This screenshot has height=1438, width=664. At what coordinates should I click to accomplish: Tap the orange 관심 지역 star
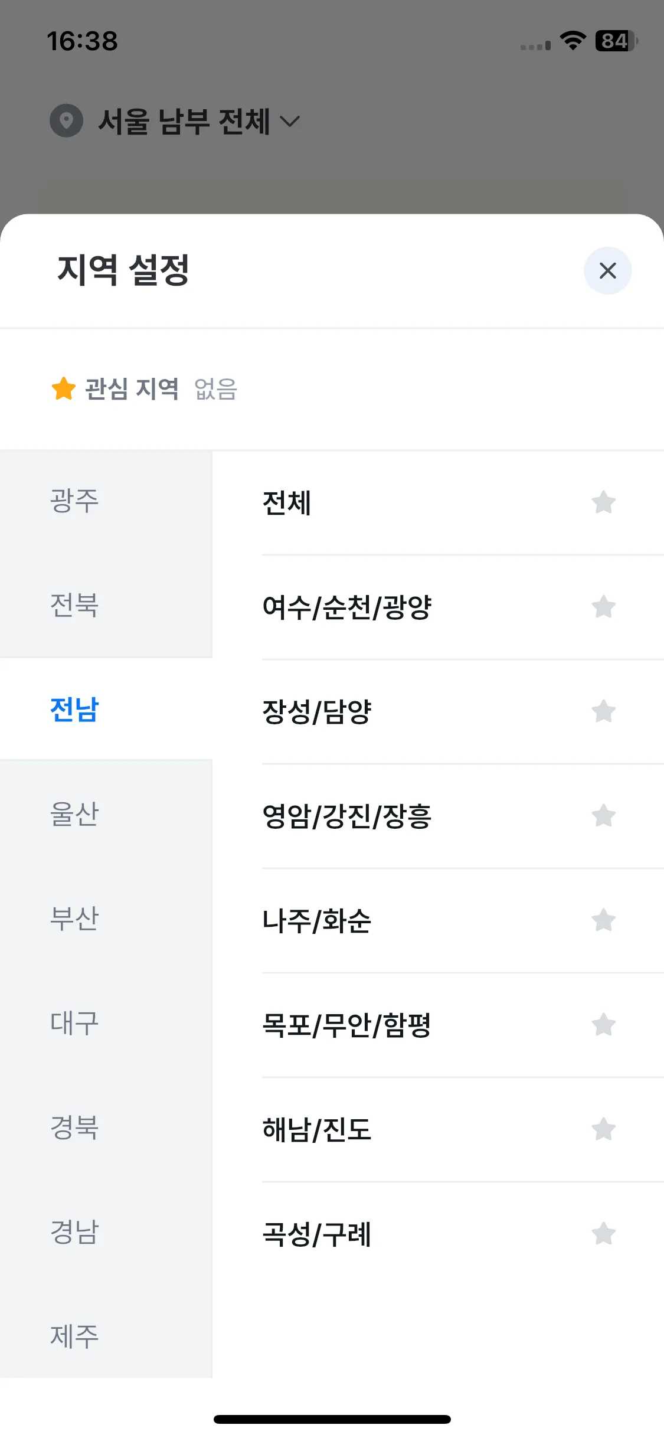coord(64,388)
